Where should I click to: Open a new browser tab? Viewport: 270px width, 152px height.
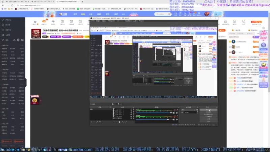click(82, 2)
